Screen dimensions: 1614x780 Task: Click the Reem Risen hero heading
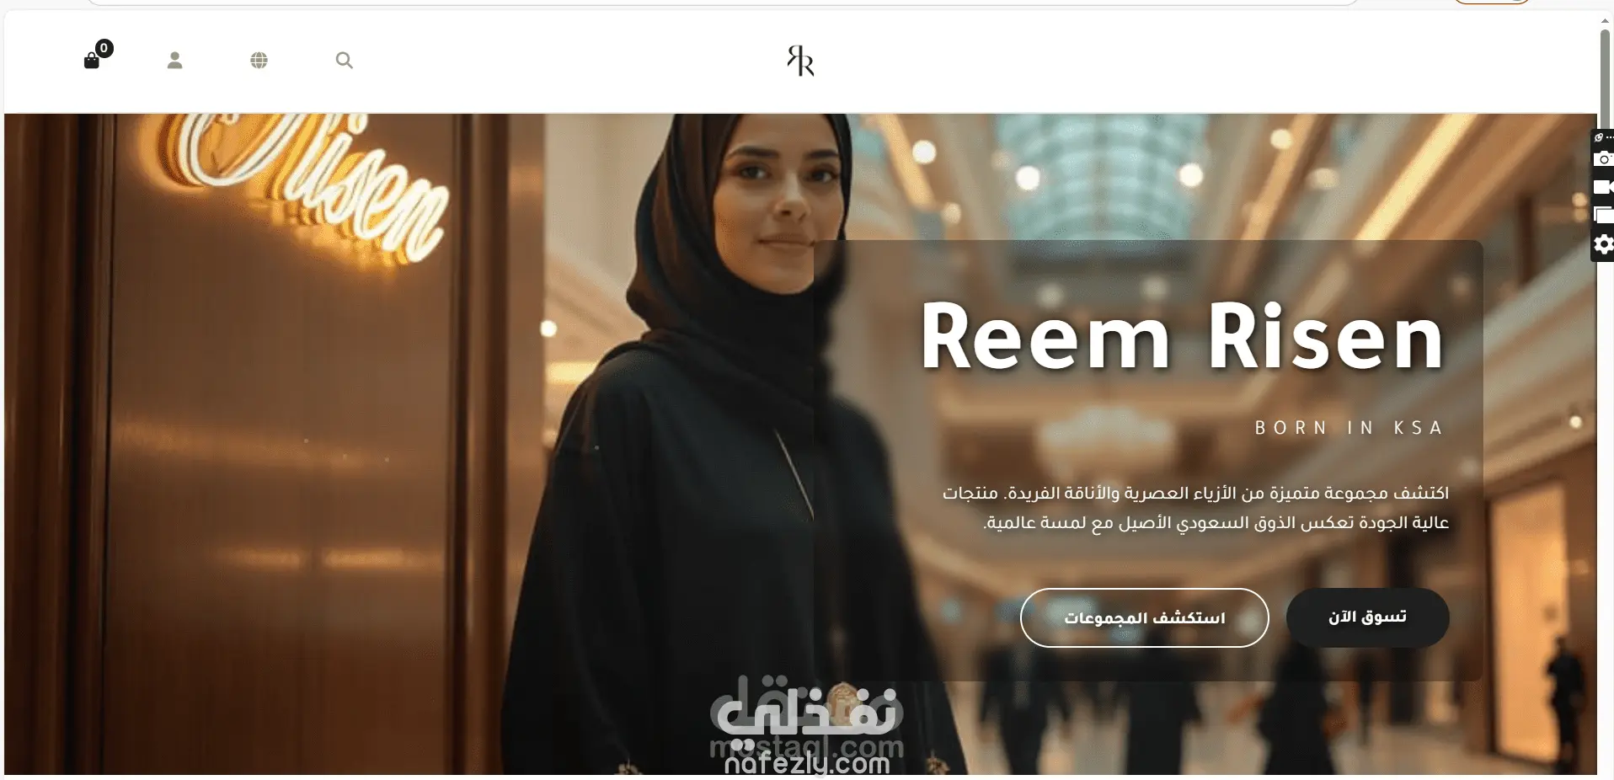coord(1182,337)
